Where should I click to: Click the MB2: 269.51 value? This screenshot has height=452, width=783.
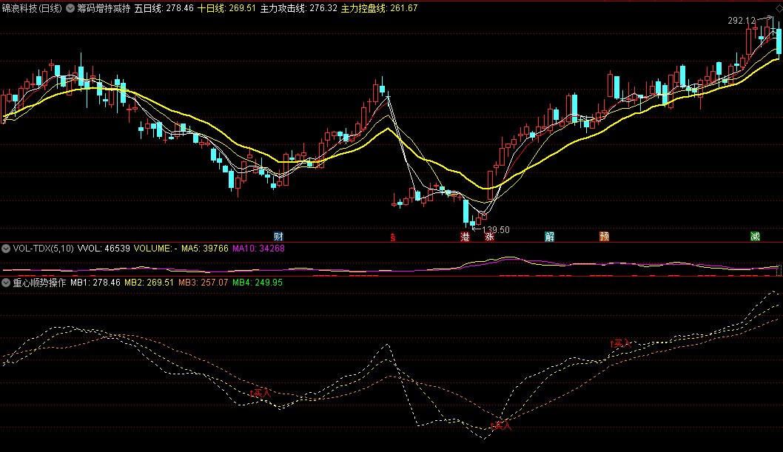coord(149,283)
